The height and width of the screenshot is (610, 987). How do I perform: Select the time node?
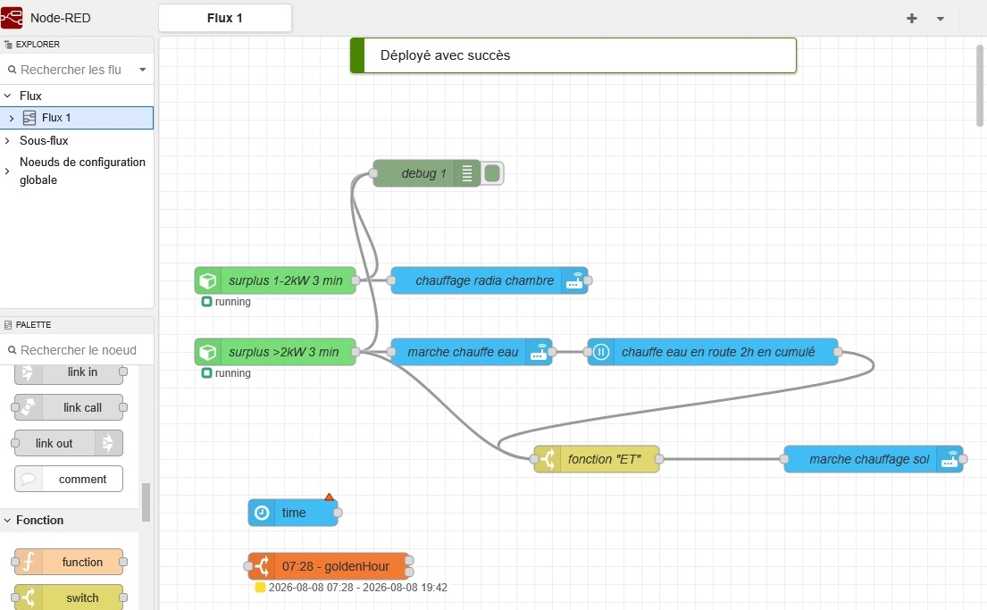293,513
